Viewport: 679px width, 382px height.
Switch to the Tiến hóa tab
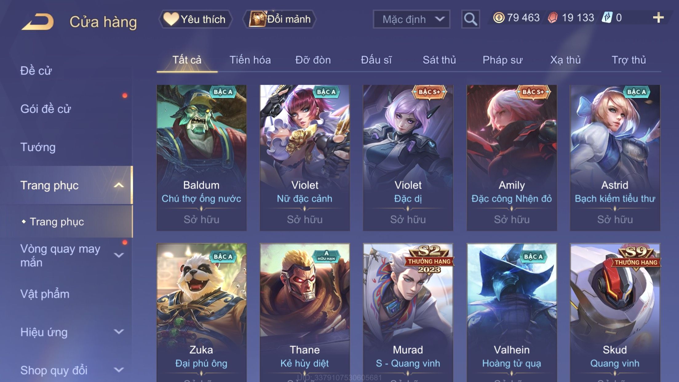coord(250,60)
